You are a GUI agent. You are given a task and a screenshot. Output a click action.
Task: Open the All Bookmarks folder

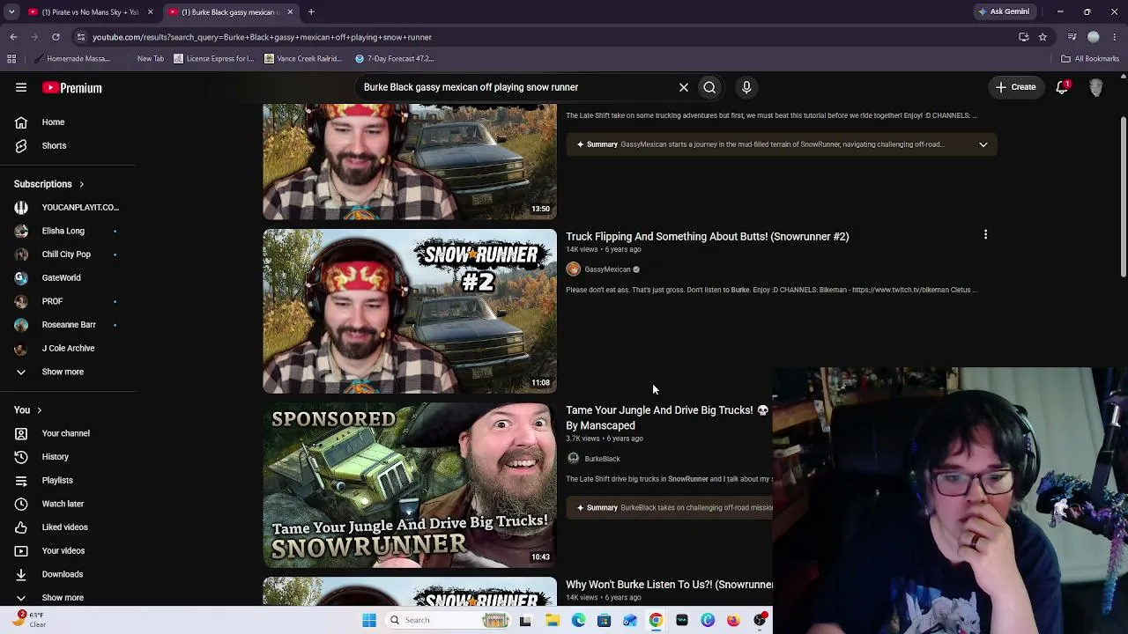[1090, 59]
